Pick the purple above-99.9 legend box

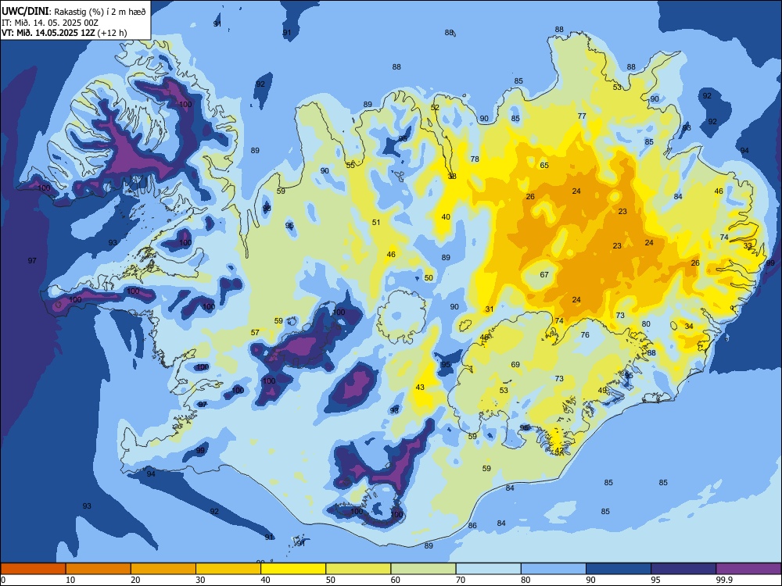[748, 569]
